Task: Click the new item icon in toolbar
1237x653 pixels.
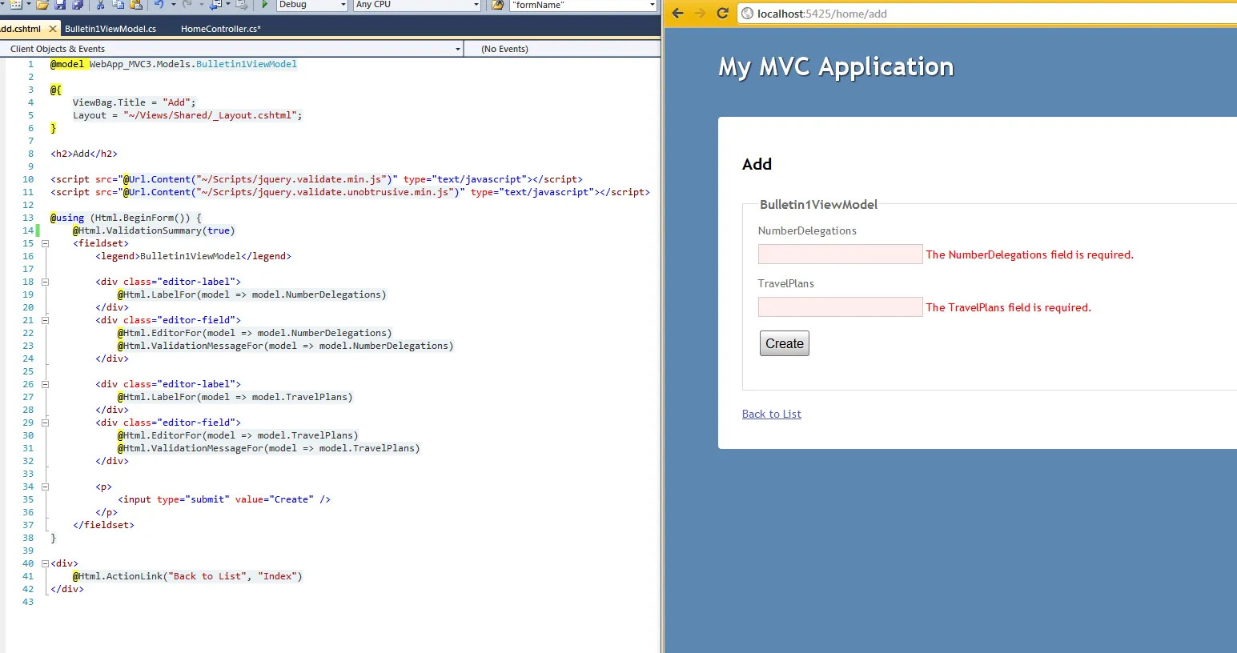Action: pos(16,5)
